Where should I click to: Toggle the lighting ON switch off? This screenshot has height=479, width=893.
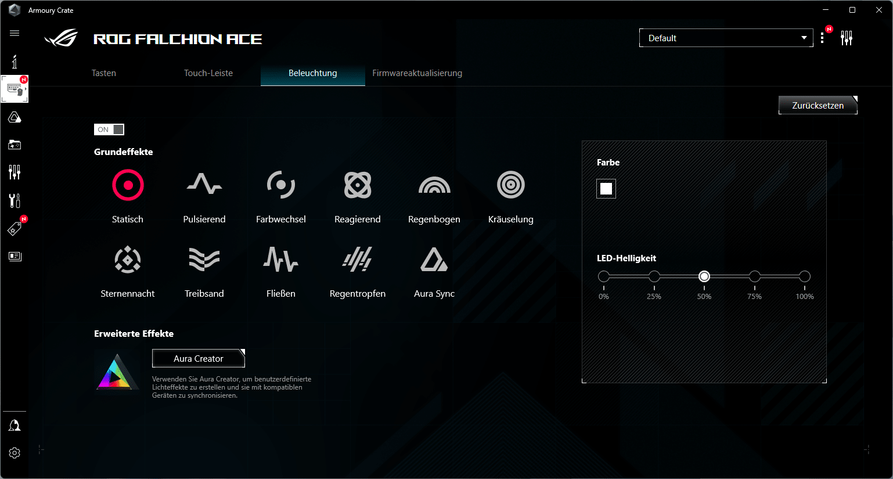(x=109, y=129)
